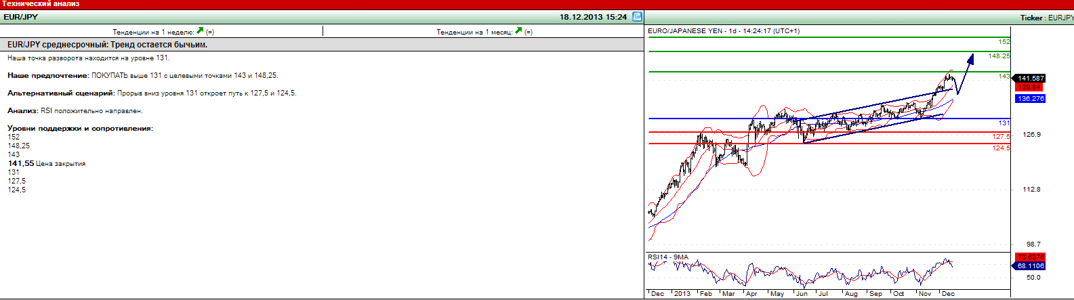Screen dimensions: 1074x300
Task: Click the green monthly trend arrow
Action: click(518, 30)
